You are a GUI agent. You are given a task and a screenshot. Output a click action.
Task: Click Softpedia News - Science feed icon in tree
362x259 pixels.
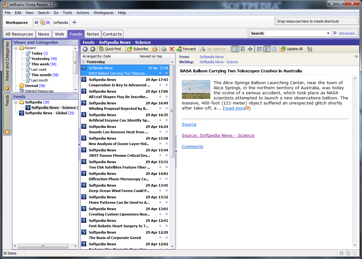point(28,108)
